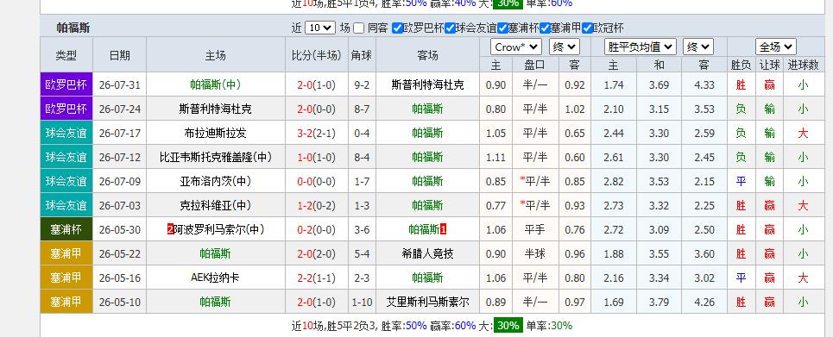Uncheck the 欧罗巴杯 filter checkbox

[397, 28]
